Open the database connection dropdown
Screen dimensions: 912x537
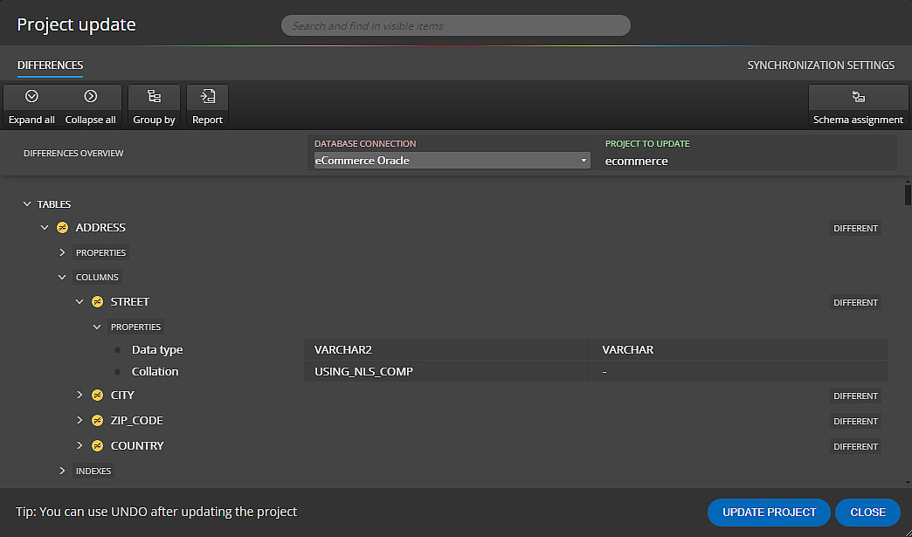tap(452, 161)
